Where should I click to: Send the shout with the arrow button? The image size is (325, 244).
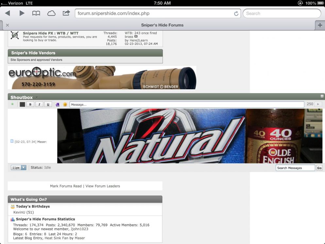coord(318,104)
